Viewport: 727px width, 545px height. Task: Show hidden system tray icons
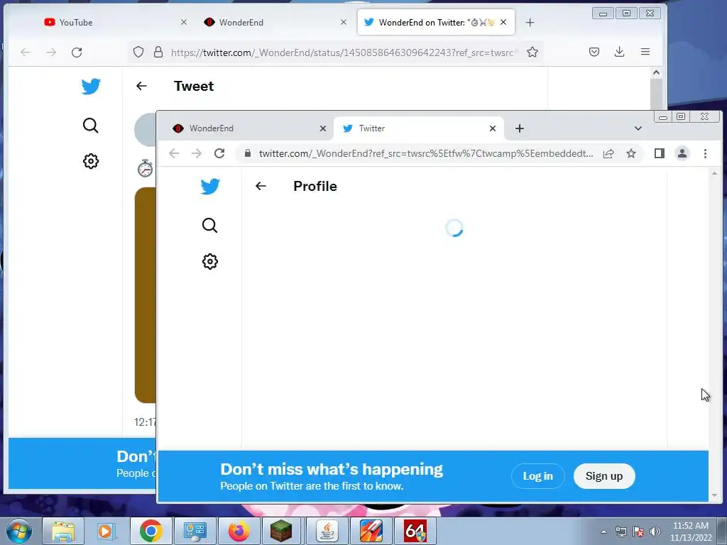[x=603, y=532]
